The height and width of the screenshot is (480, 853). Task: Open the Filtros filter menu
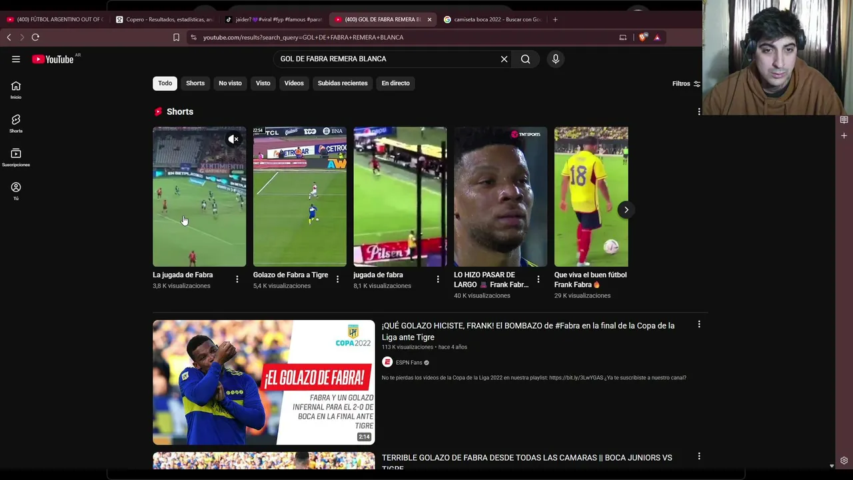click(x=686, y=84)
